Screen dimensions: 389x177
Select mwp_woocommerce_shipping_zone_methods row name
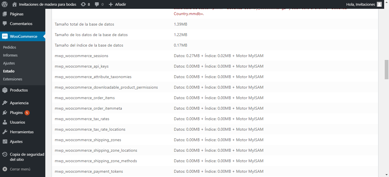96,161
